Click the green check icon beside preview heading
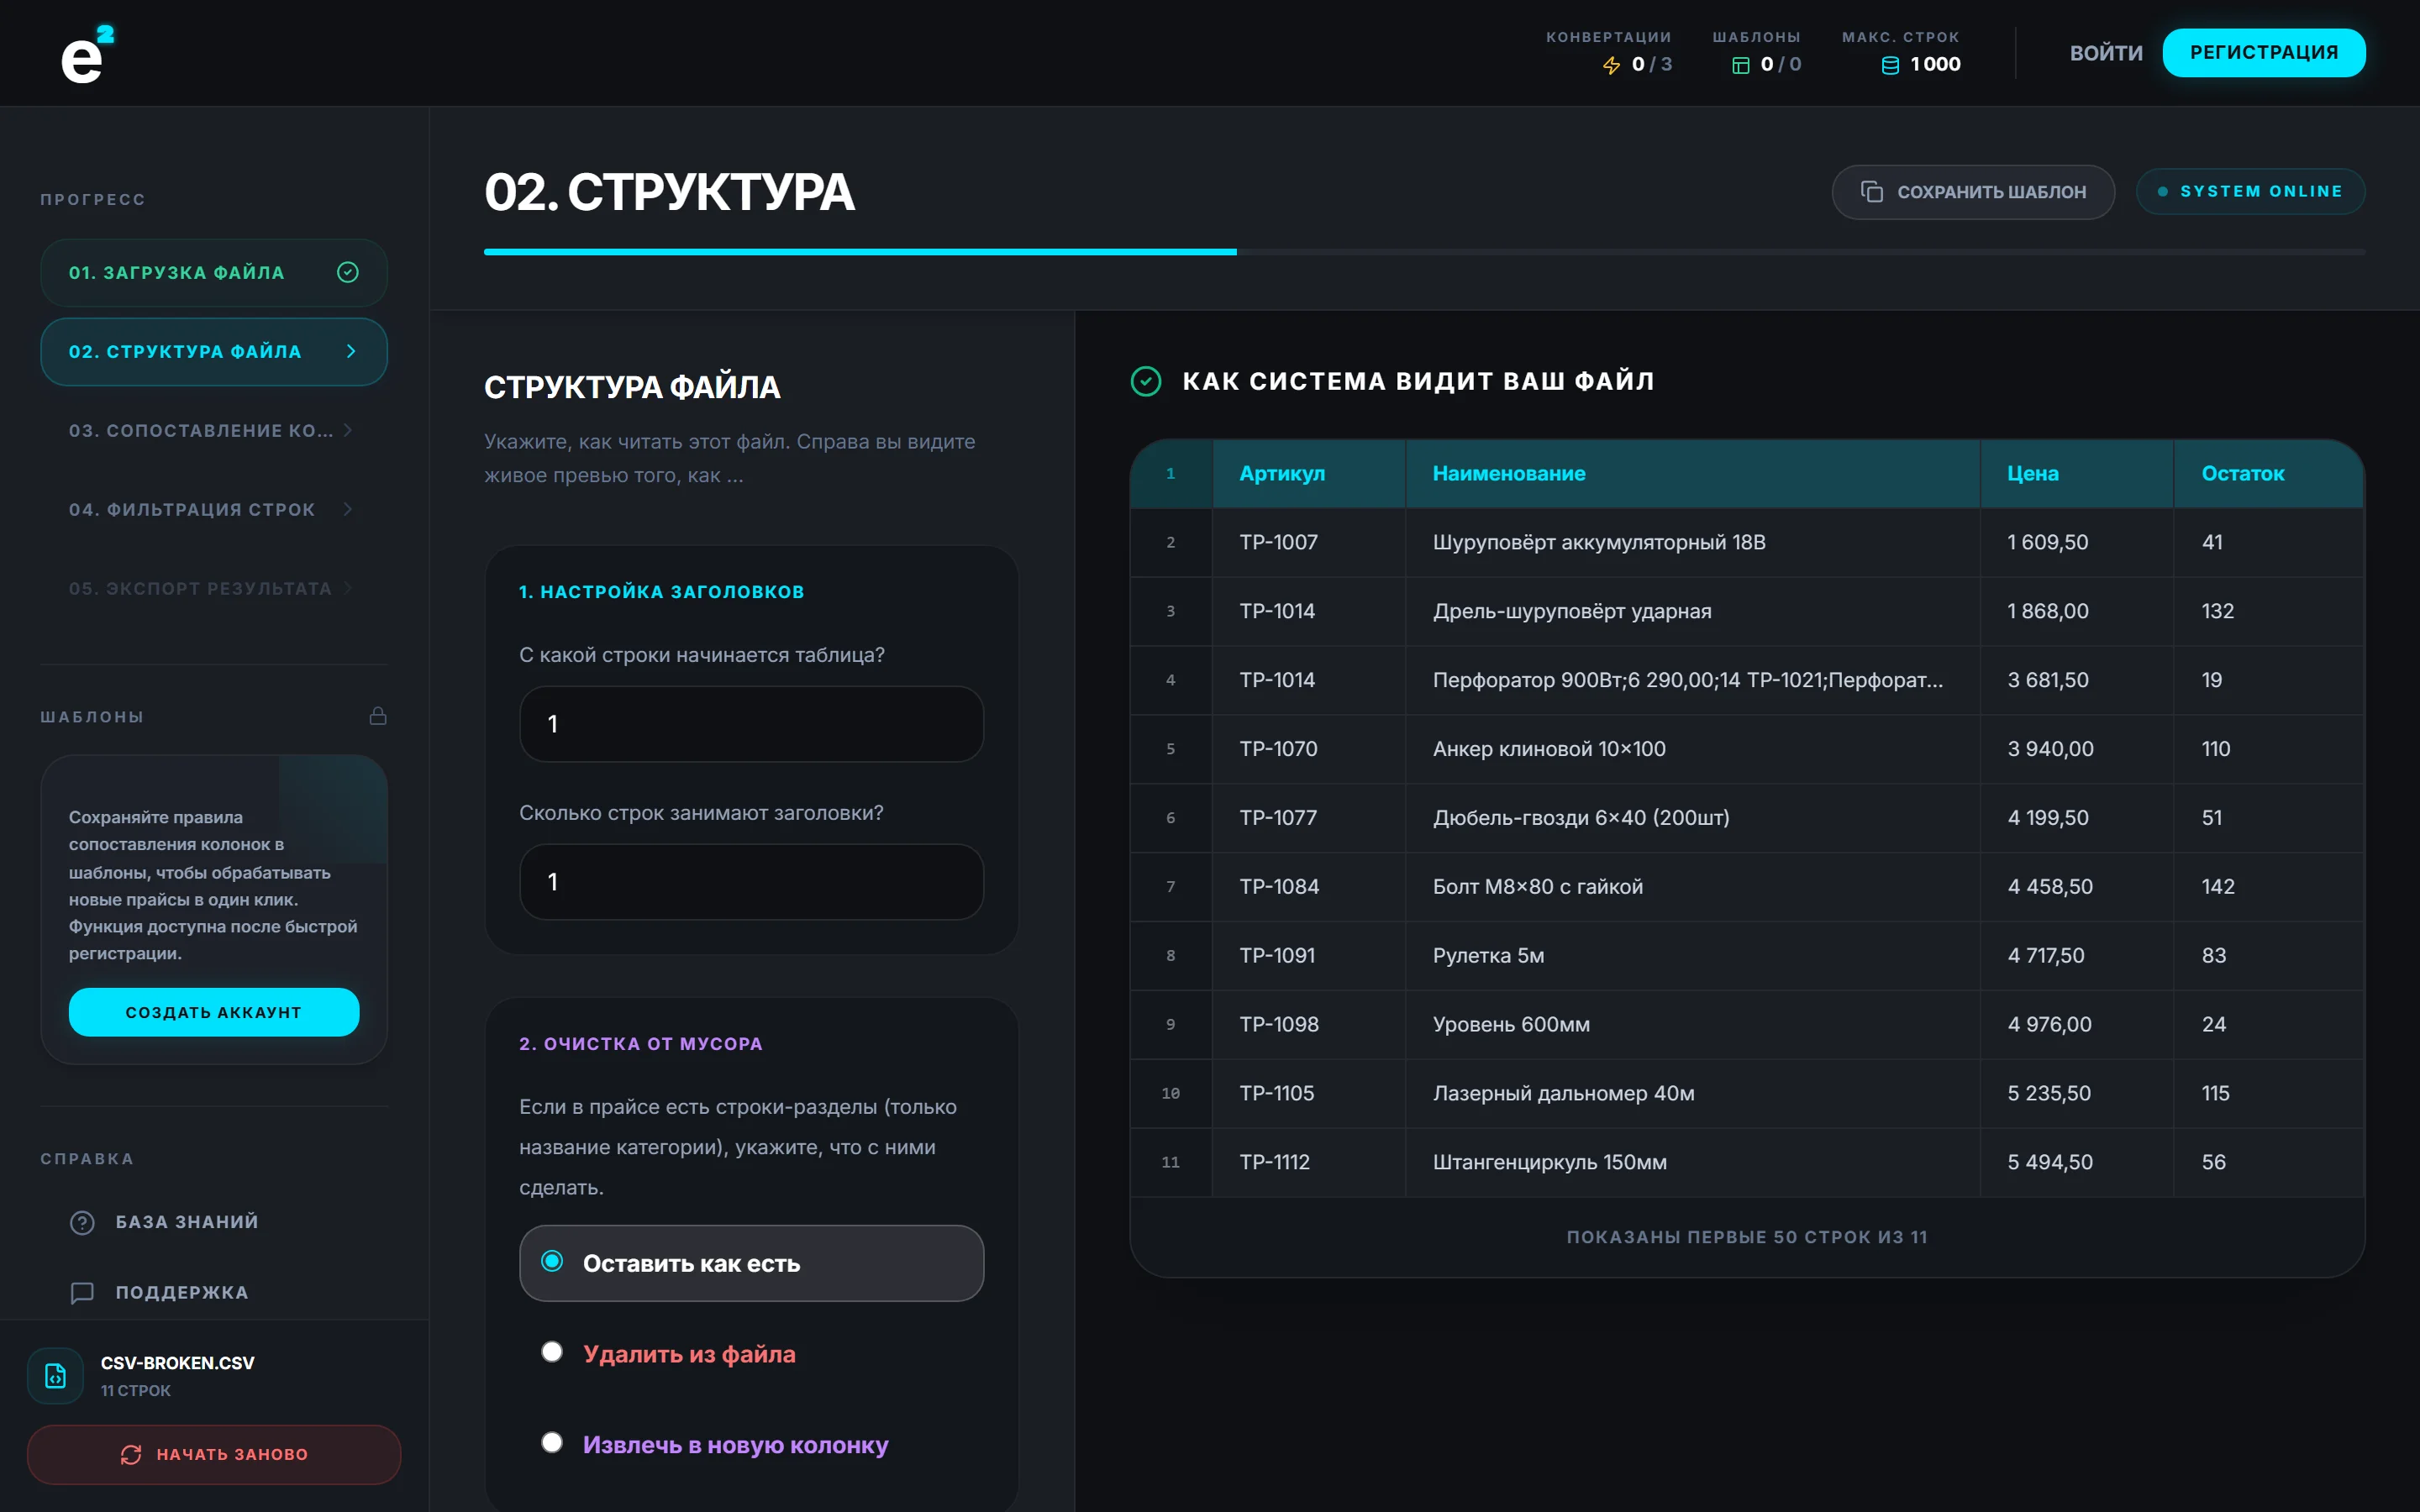The width and height of the screenshot is (2420, 1512). [x=1146, y=381]
